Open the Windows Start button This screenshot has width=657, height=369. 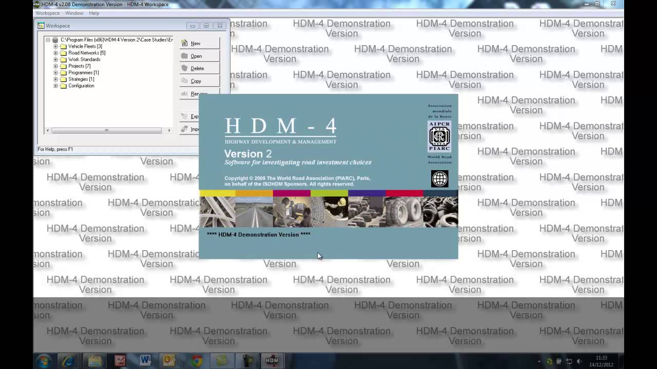click(44, 361)
